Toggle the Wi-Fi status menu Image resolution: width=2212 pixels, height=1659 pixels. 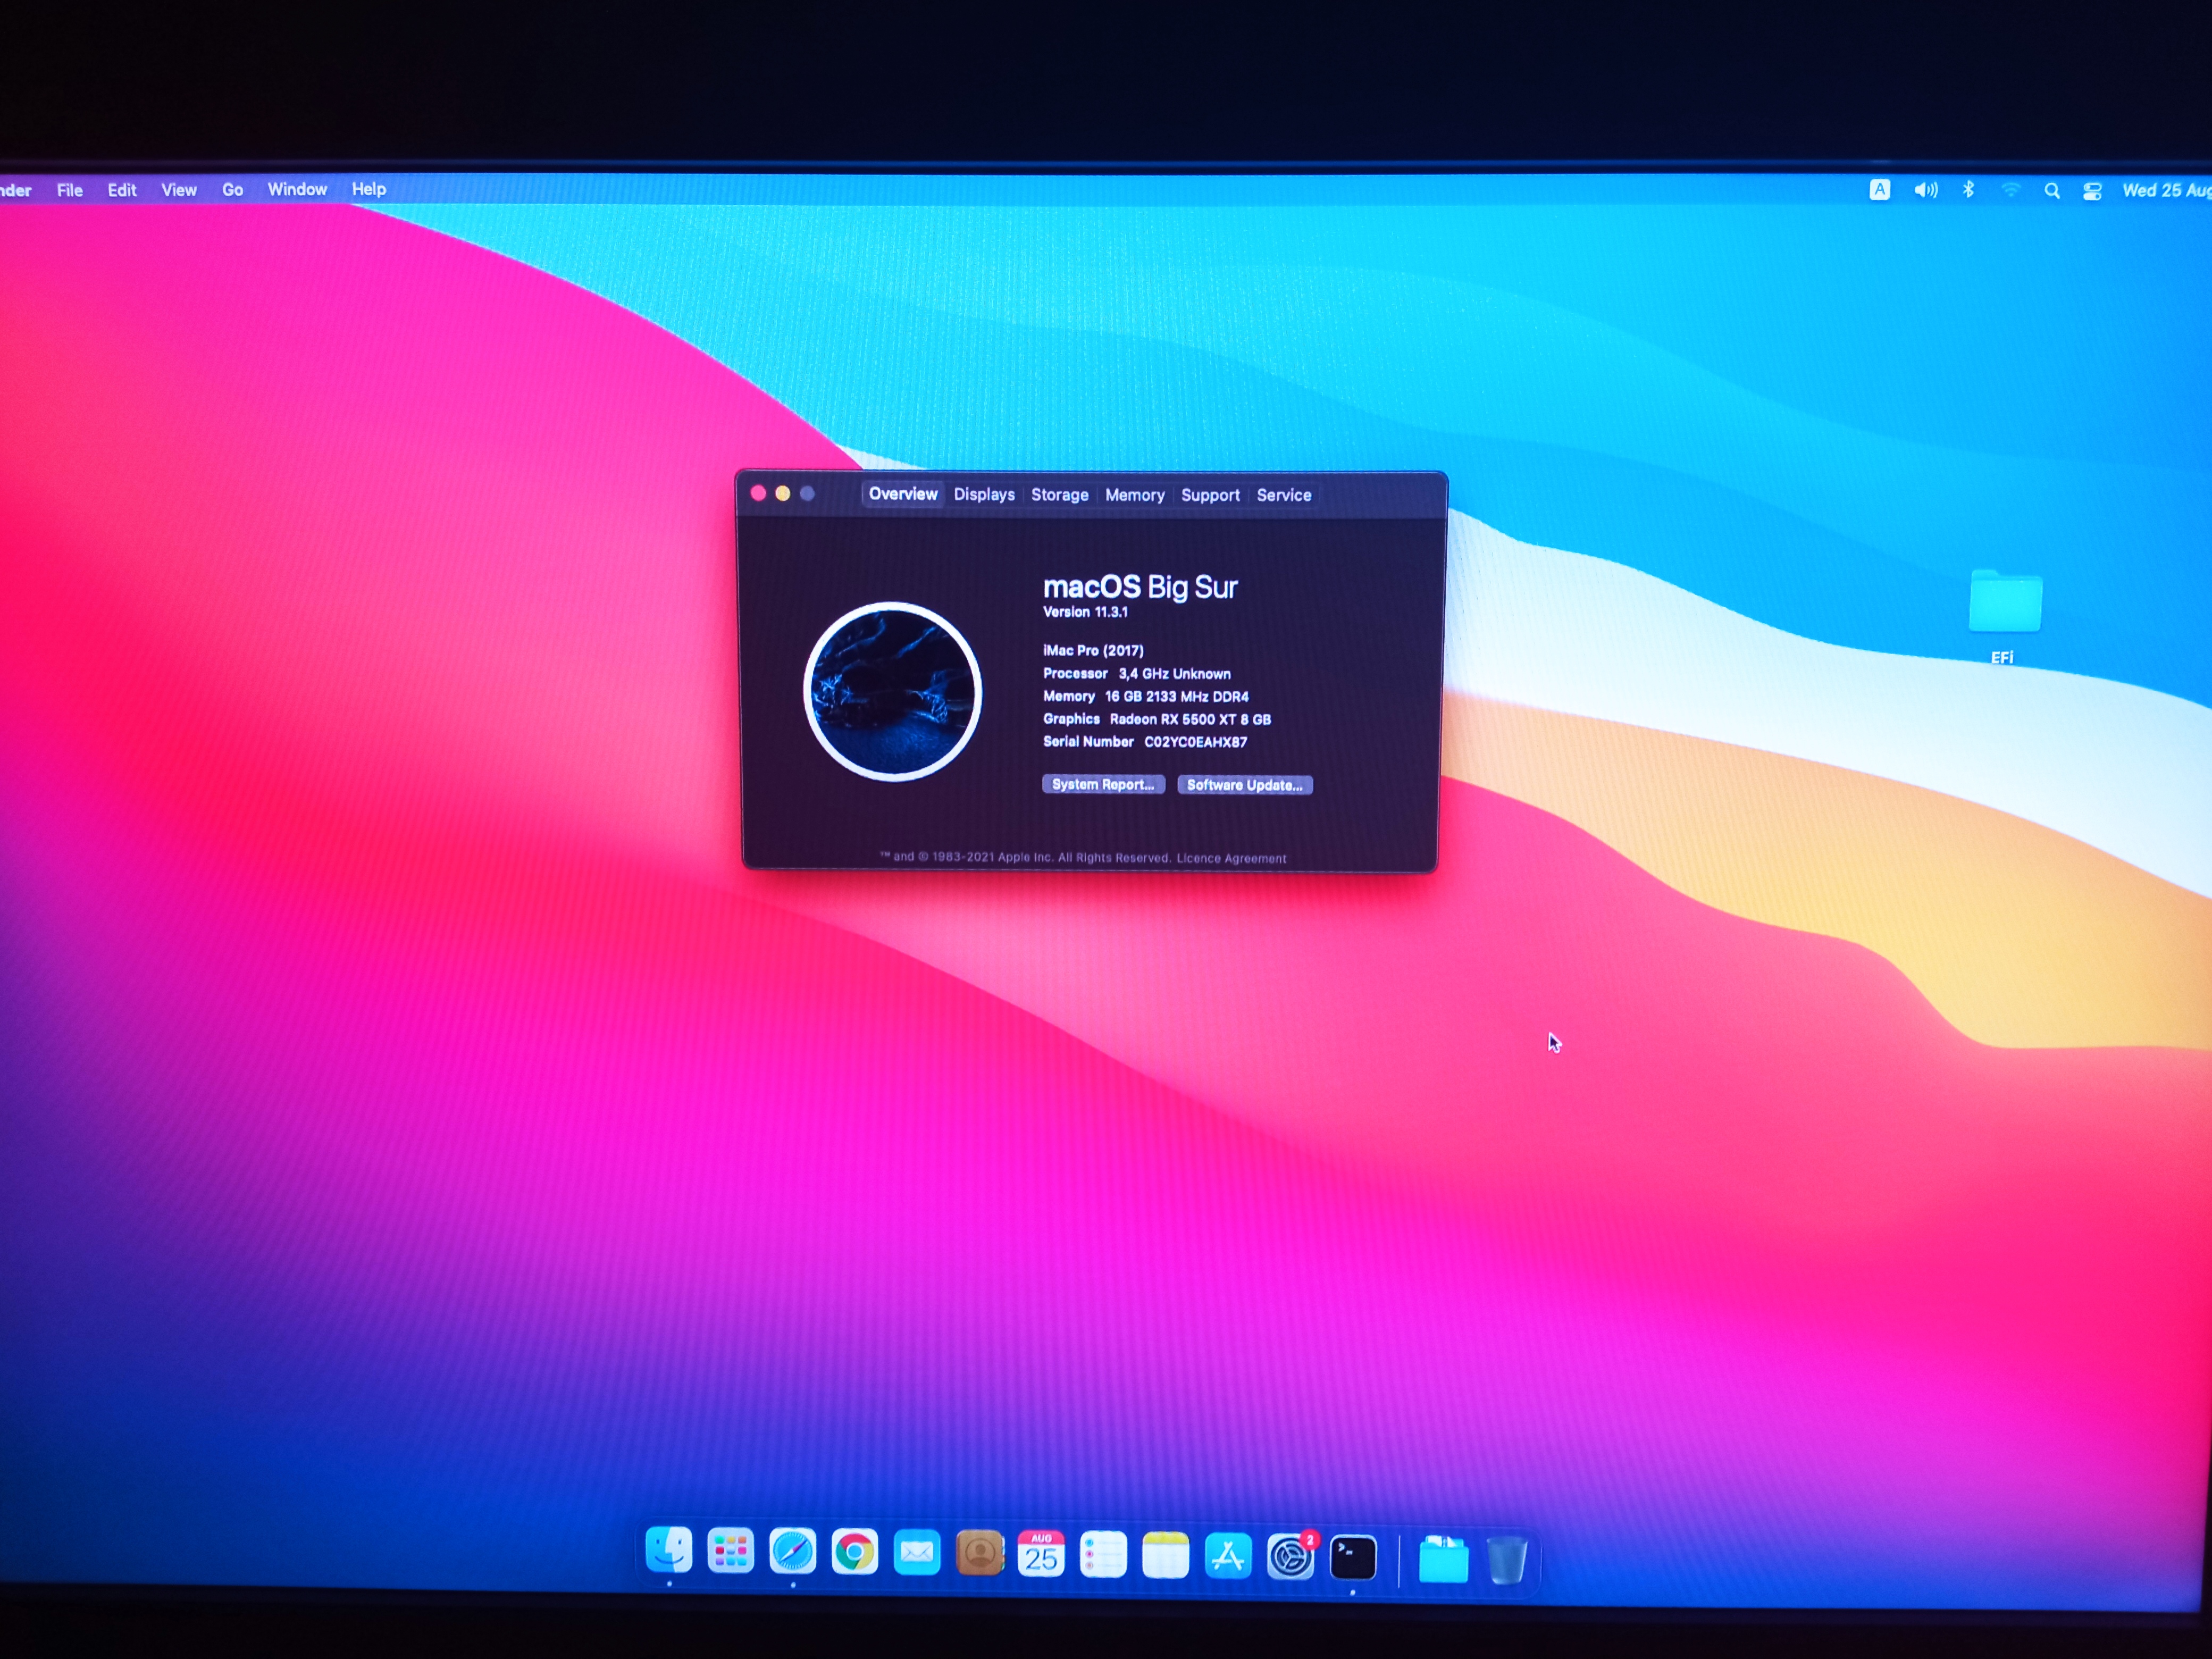click(2011, 190)
